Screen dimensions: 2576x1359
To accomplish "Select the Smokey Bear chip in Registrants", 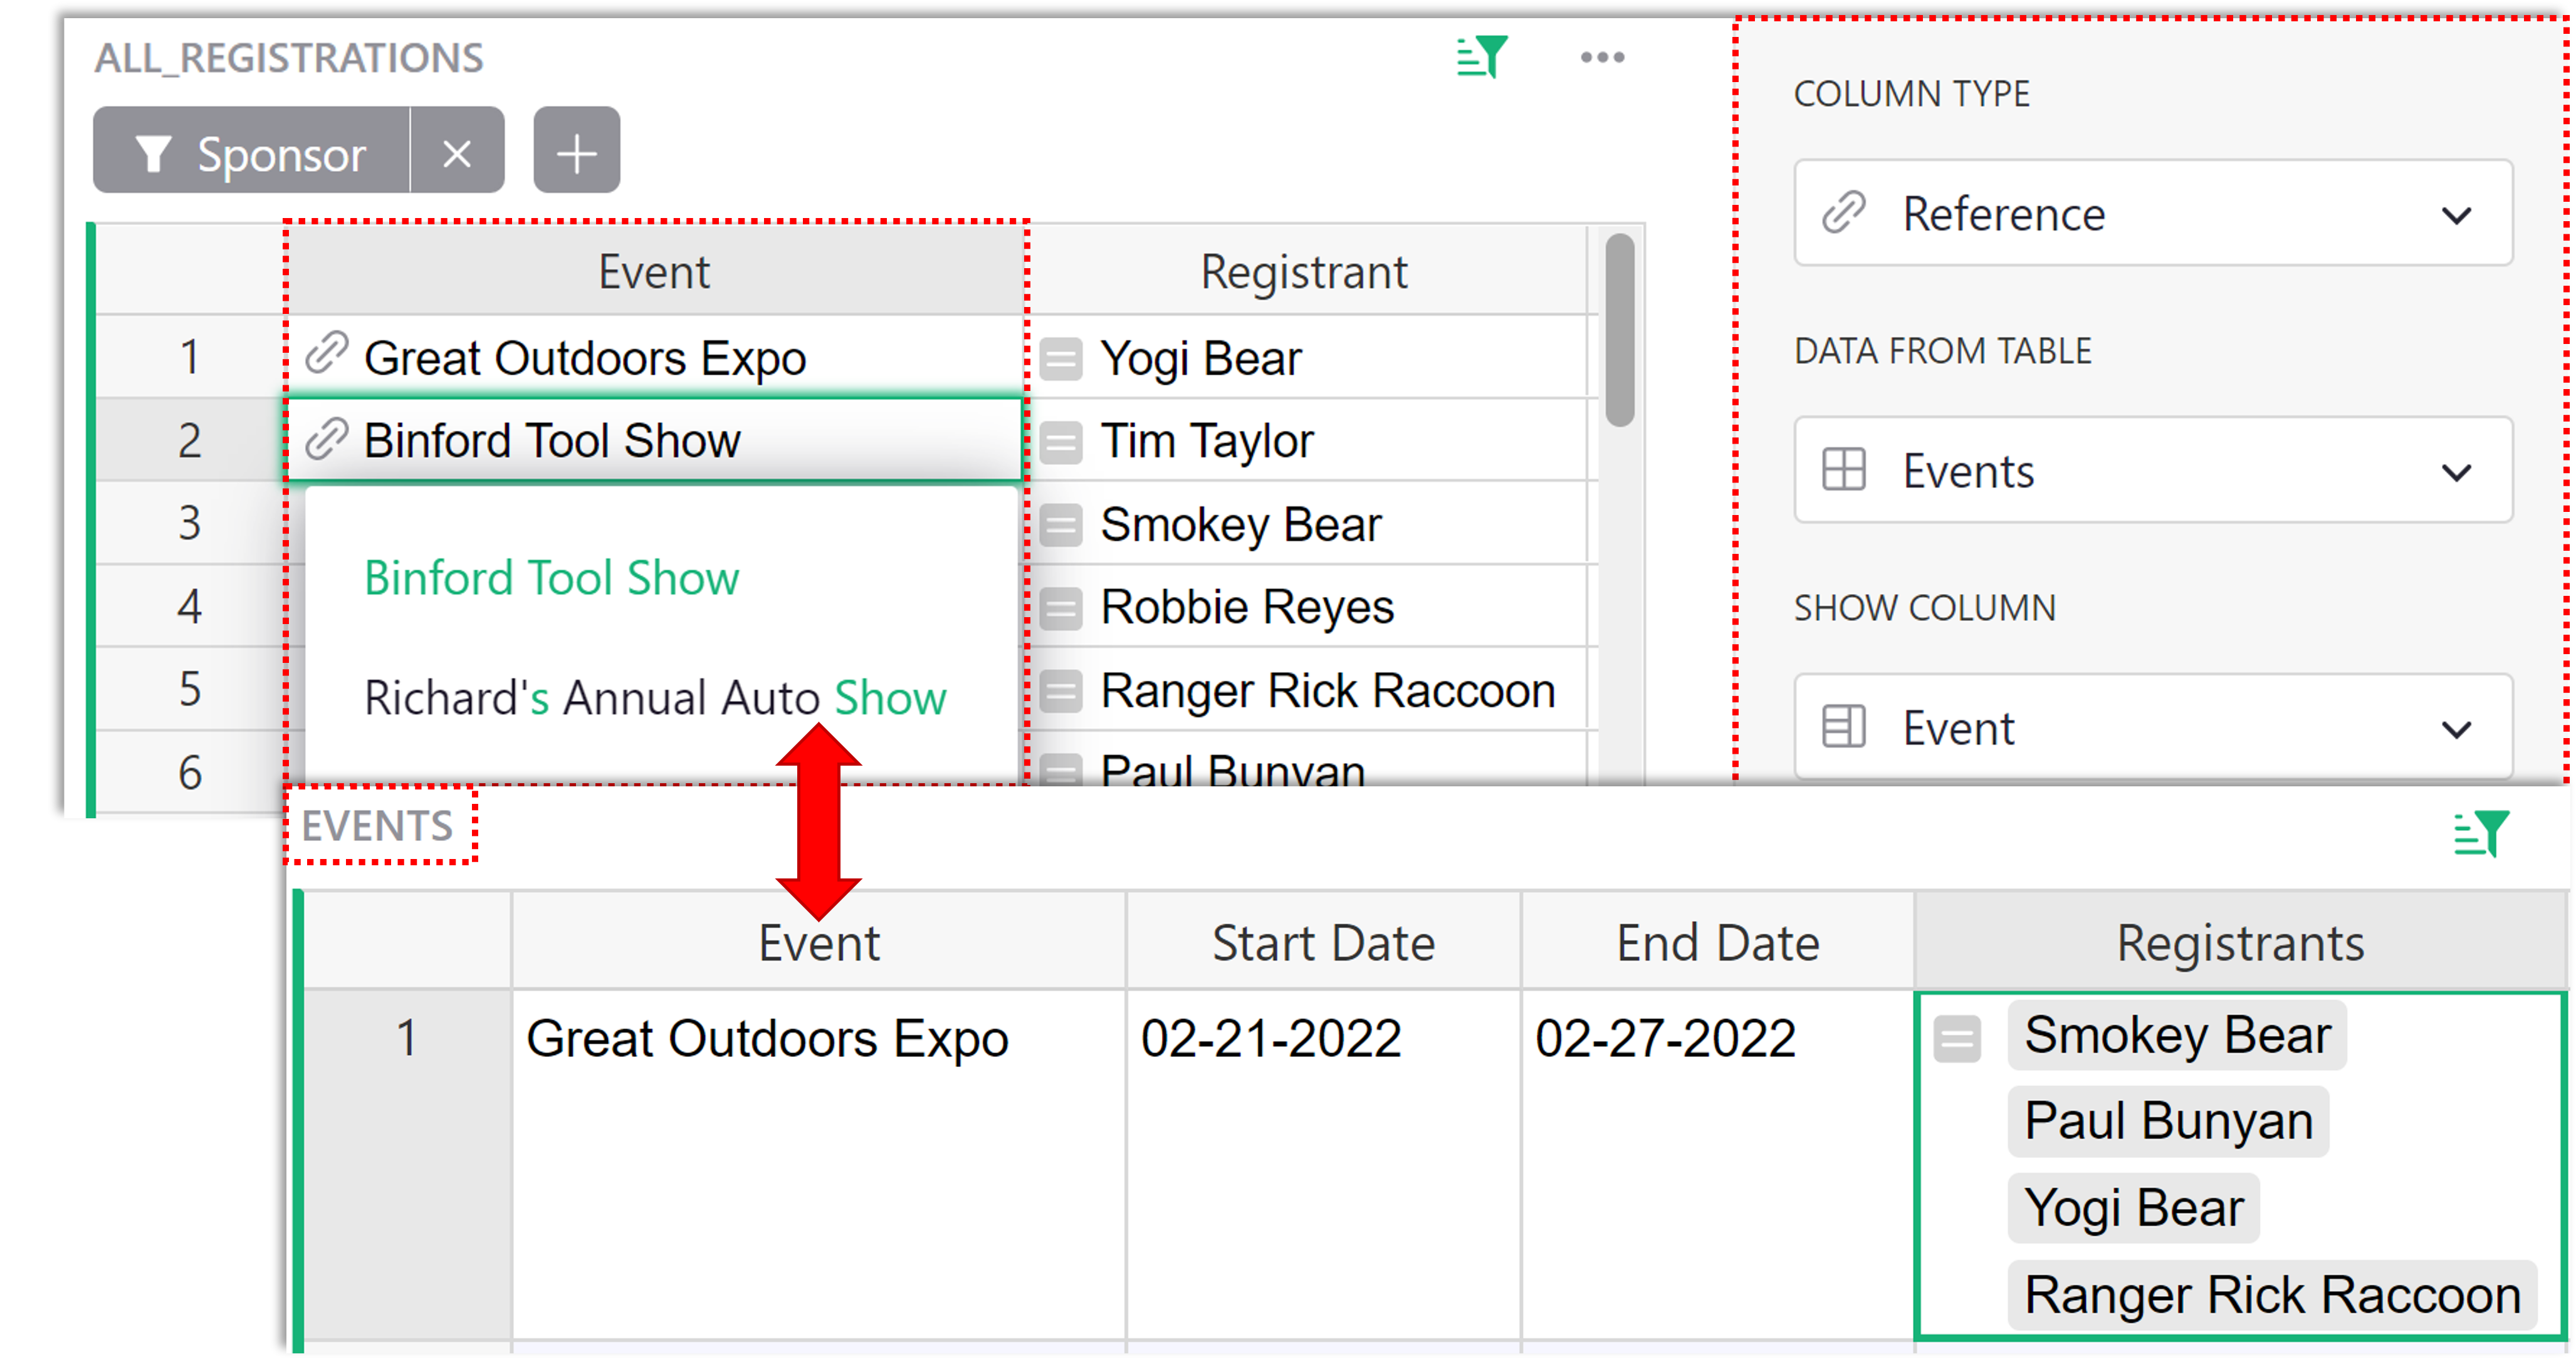I will pos(2176,1035).
